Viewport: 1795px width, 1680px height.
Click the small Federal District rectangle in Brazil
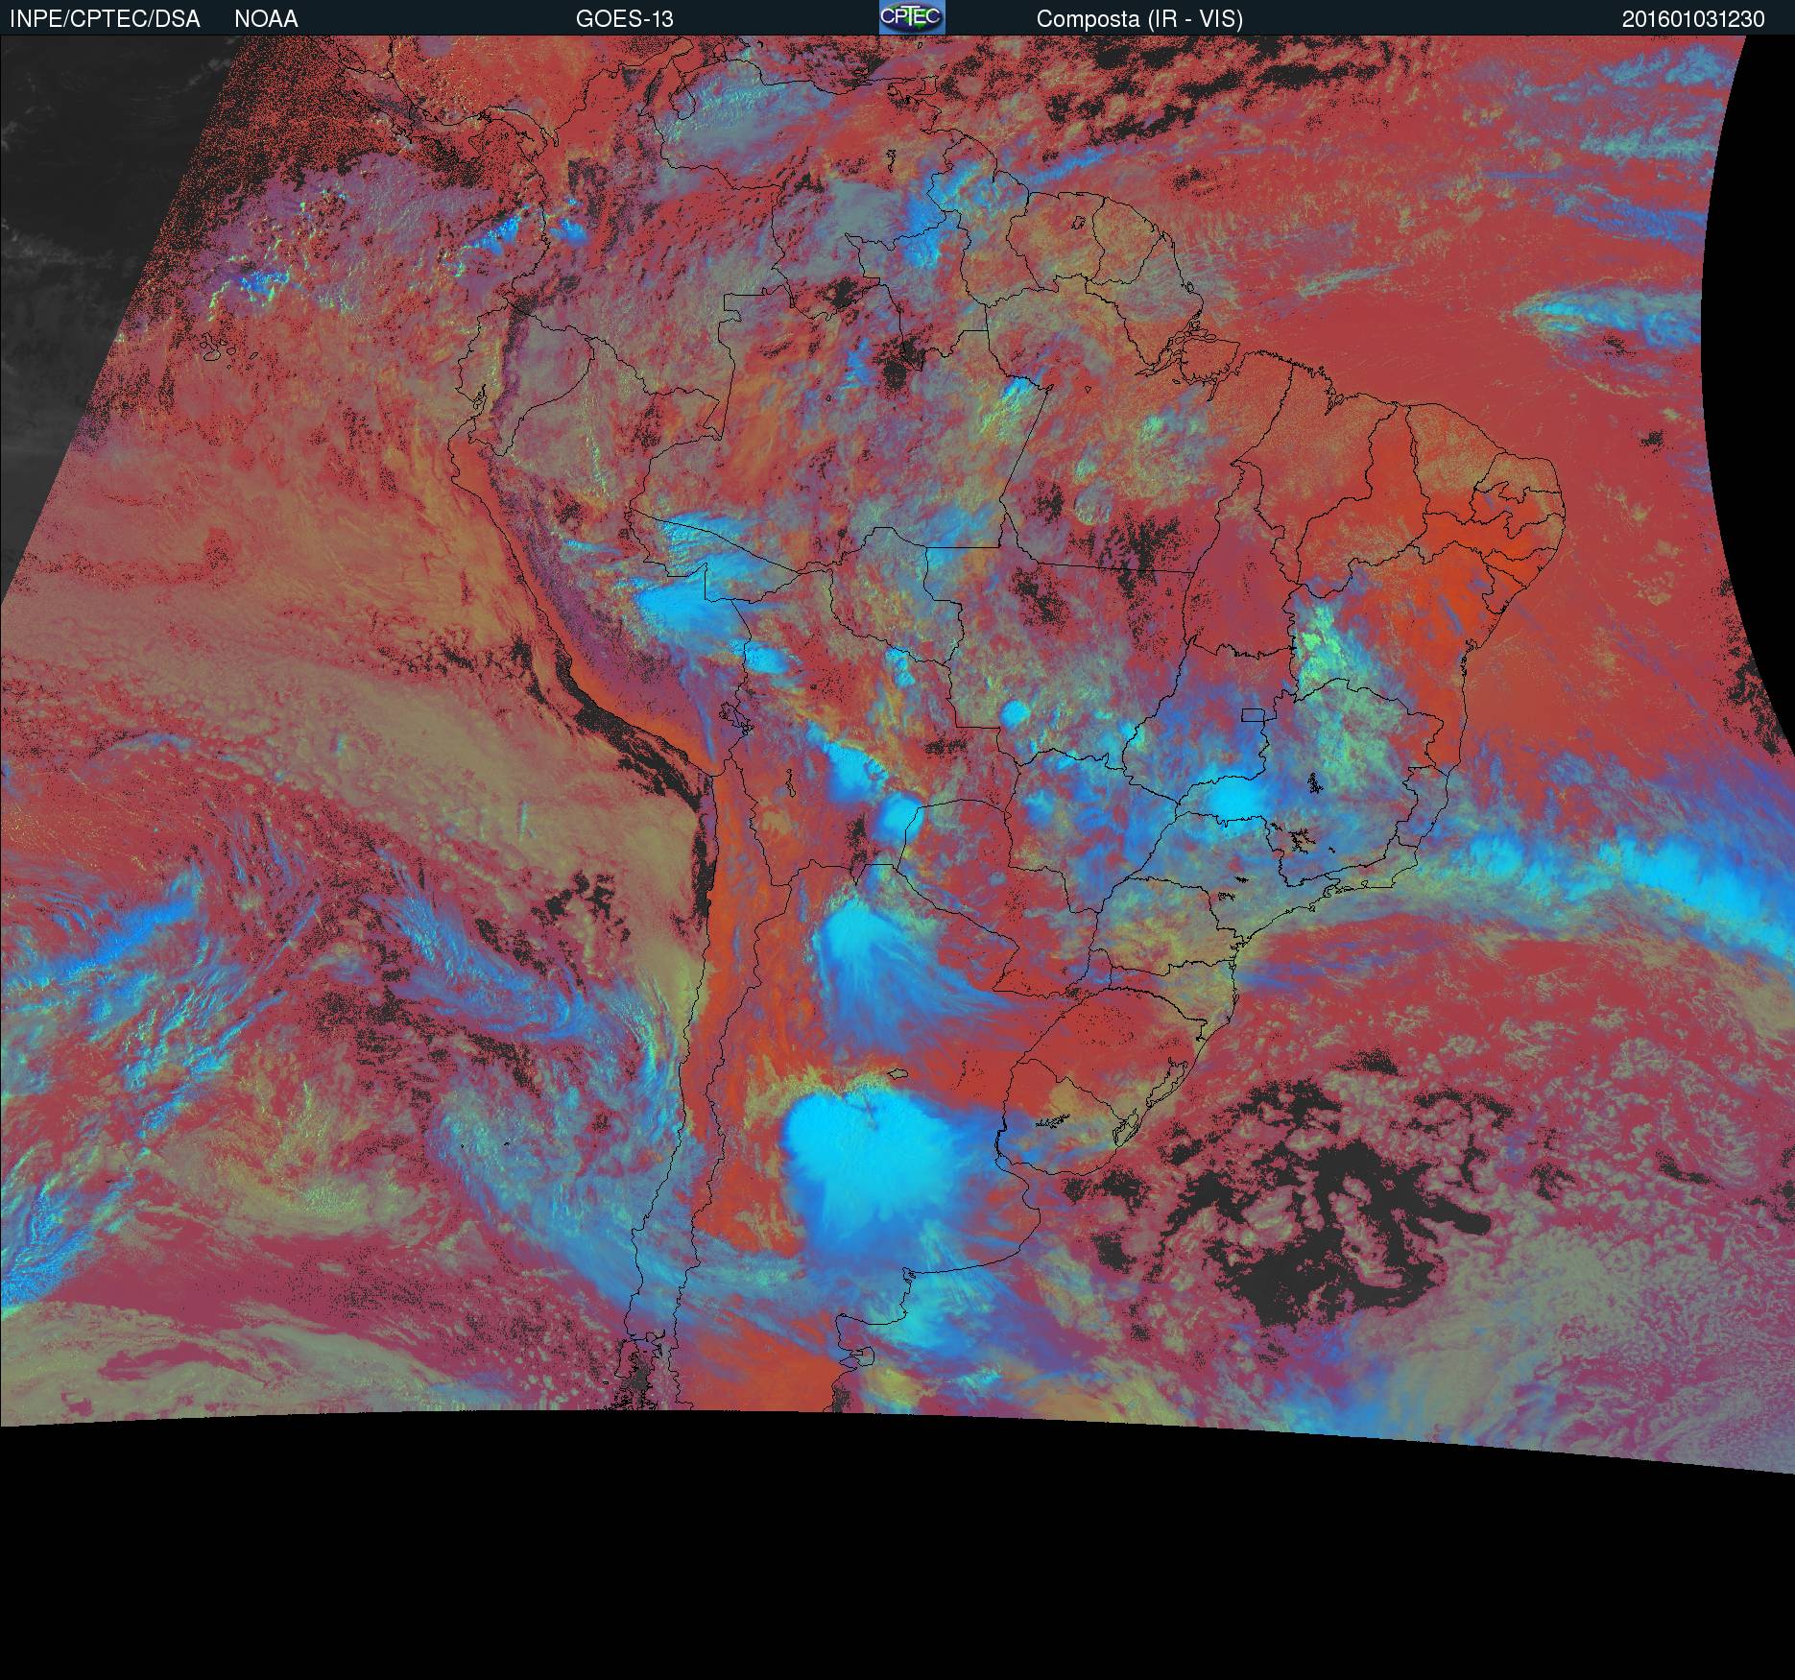(1254, 714)
